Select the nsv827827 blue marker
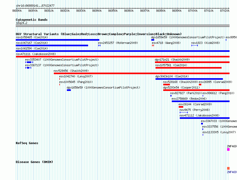Screen dimensions: 237x180 click(171, 96)
